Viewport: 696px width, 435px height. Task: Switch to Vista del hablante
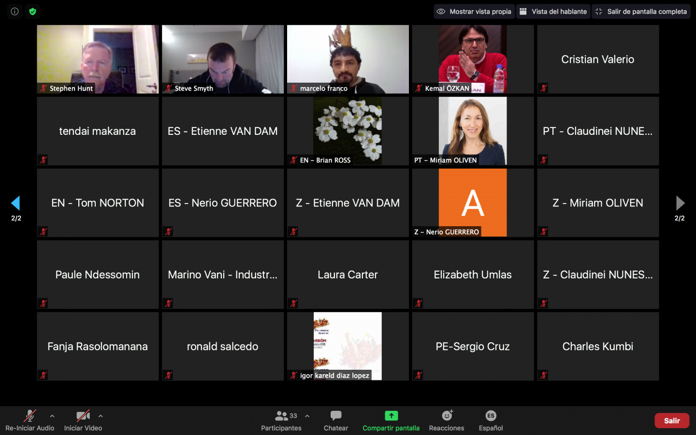[x=553, y=11]
